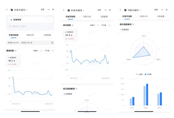Close the left screen with X icon
Viewport: 174px width, 118px height.
[x=53, y=9]
